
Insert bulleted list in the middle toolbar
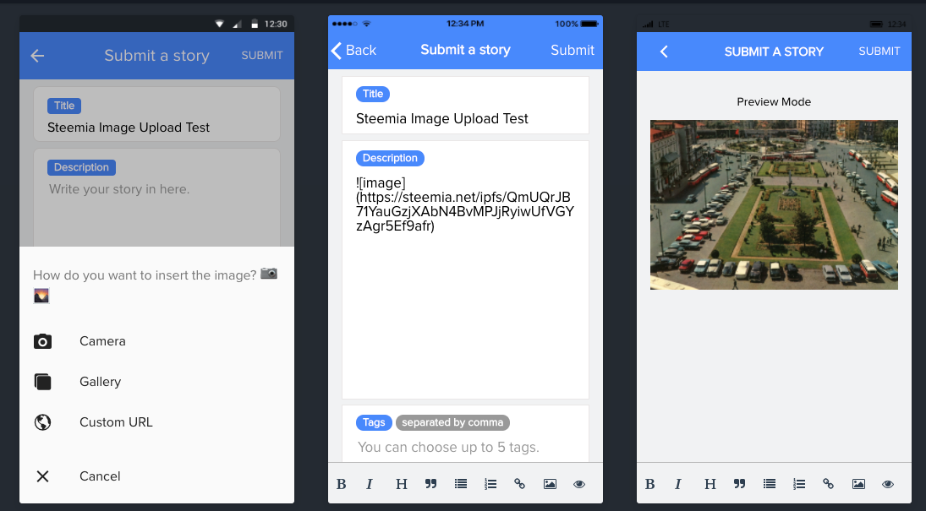(461, 484)
